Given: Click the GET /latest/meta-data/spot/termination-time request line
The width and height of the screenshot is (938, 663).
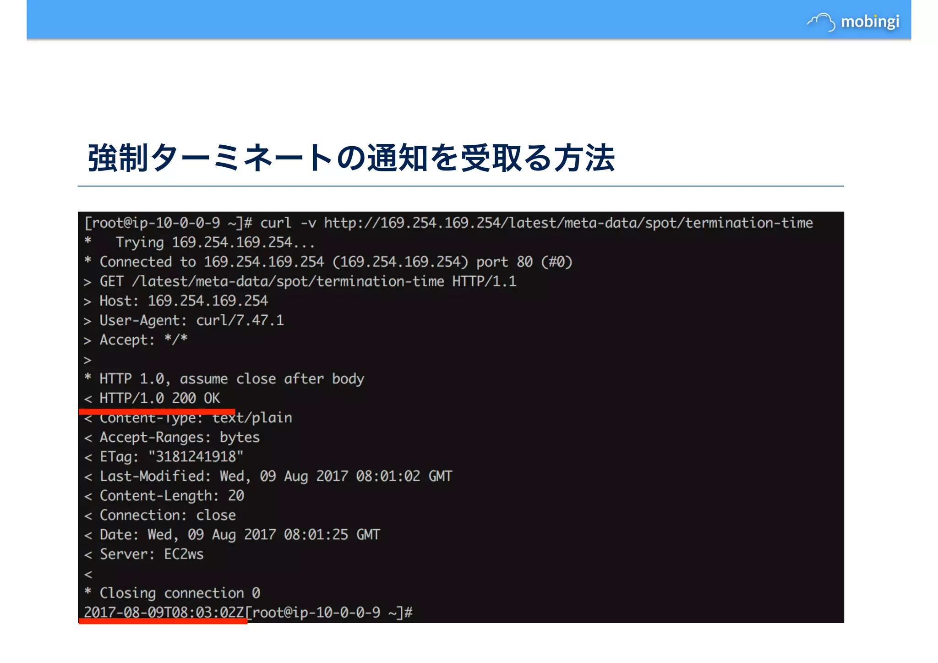Looking at the screenshot, I should 300,281.
